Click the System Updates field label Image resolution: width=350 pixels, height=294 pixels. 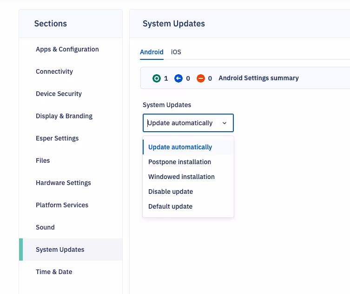(x=167, y=105)
